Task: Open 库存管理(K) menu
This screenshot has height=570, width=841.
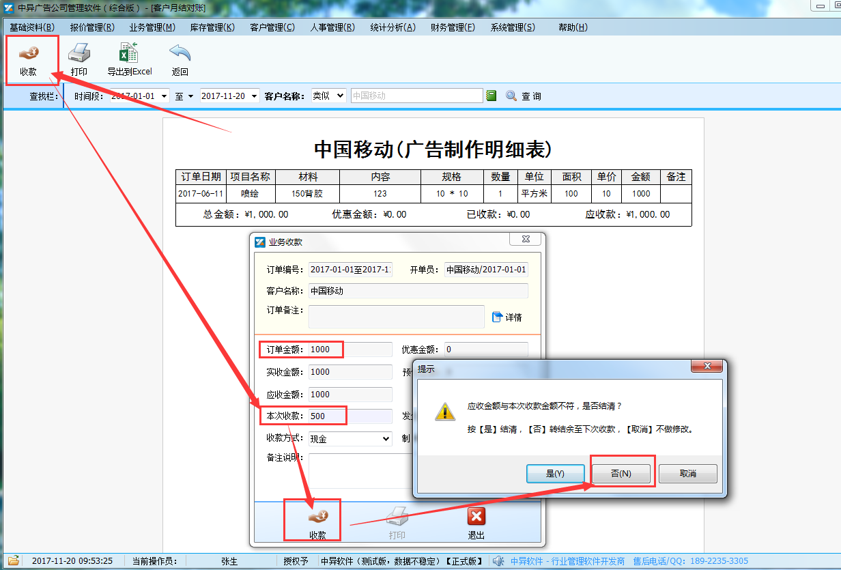Action: [212, 27]
